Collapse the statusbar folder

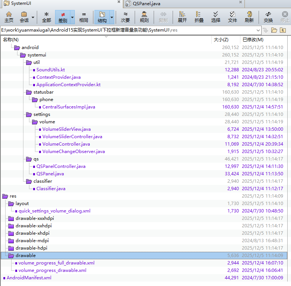29,92
